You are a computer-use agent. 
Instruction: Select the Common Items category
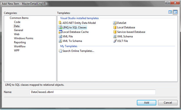click(19, 18)
